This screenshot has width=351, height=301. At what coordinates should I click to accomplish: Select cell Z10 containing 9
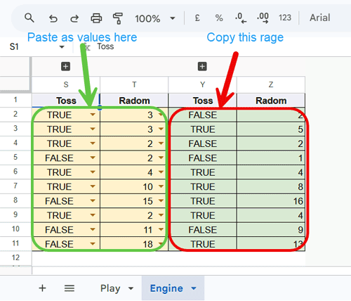coord(271,230)
